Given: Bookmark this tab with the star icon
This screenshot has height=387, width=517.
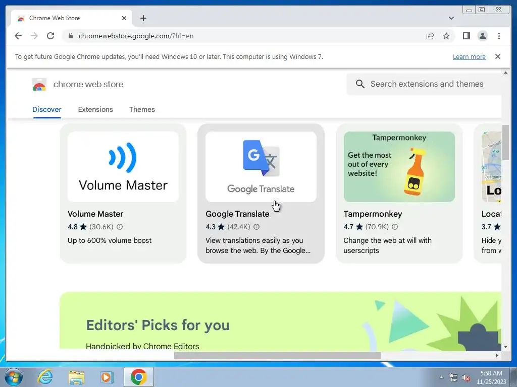Looking at the screenshot, I should pos(446,36).
